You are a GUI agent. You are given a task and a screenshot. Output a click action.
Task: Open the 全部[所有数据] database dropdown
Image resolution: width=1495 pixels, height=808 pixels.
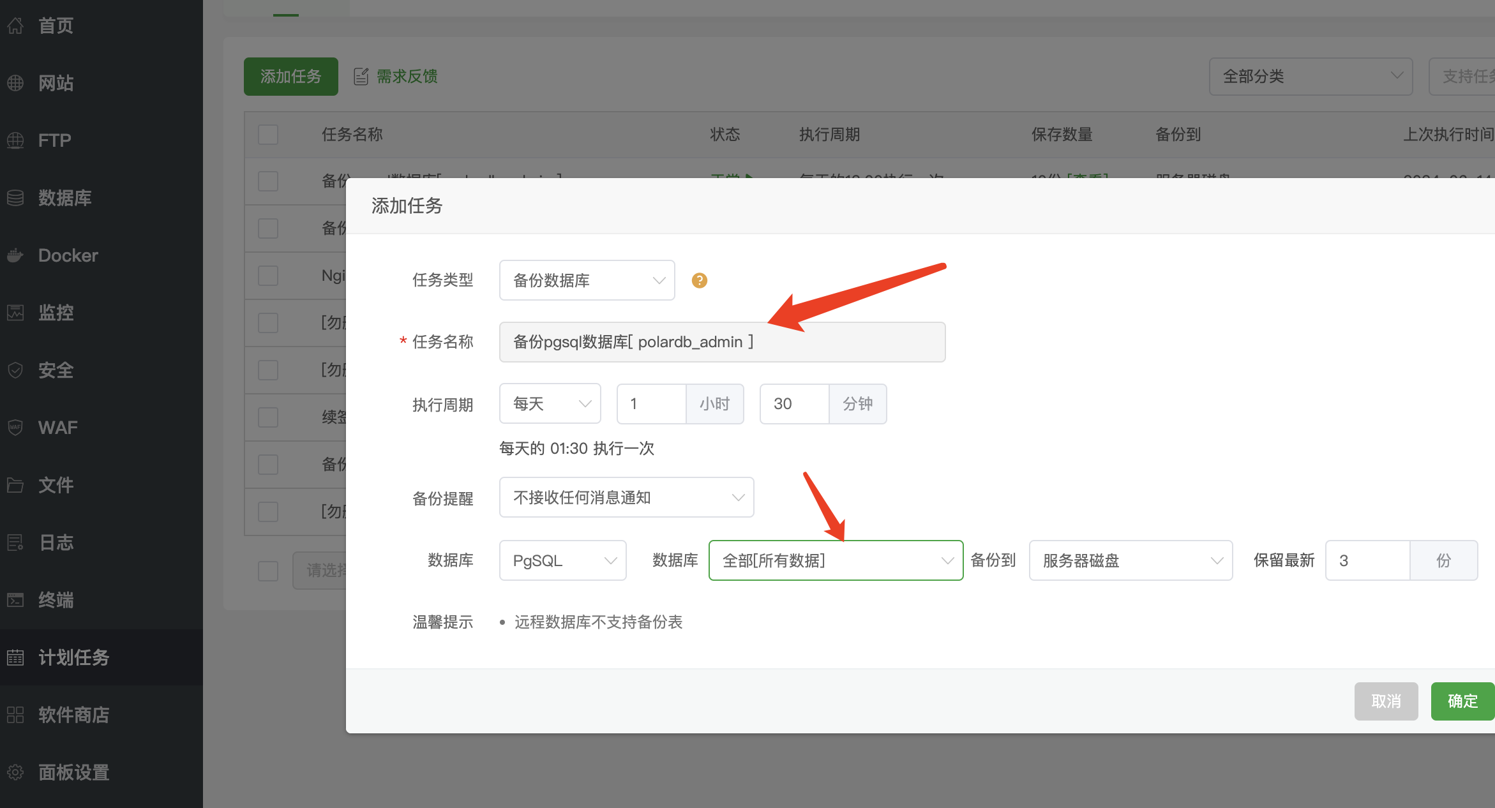coord(836,560)
